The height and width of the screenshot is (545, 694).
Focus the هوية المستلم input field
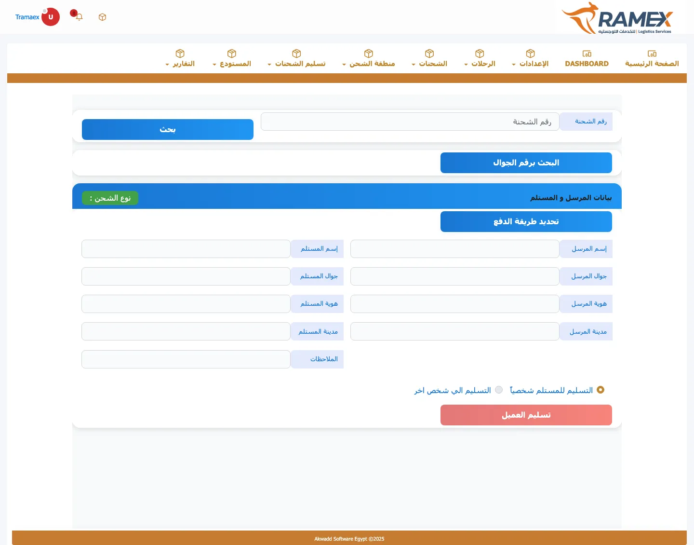point(186,304)
